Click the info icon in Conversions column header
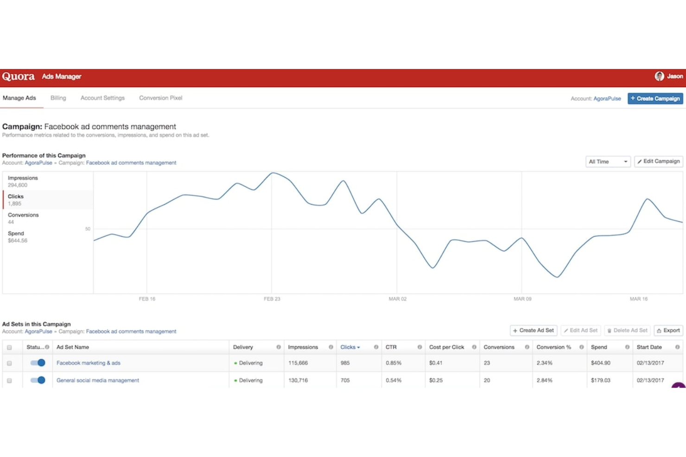Screen dimensions: 686x457 527,347
